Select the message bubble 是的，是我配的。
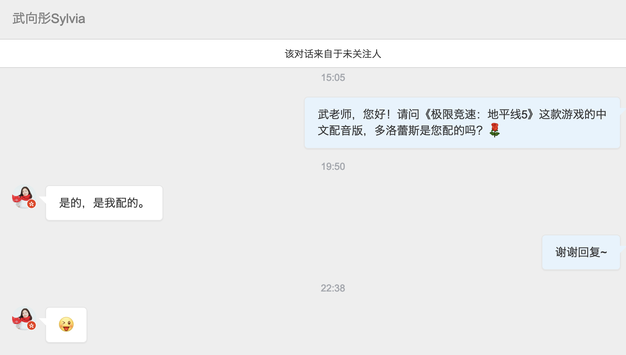 pos(104,203)
